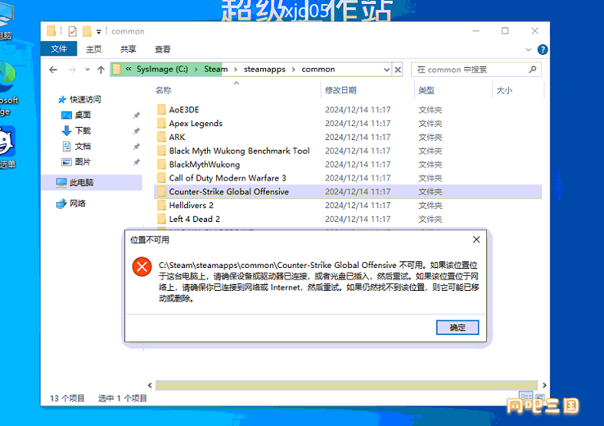
Task: Click the Steam breadcrumb segment
Action: pos(216,70)
